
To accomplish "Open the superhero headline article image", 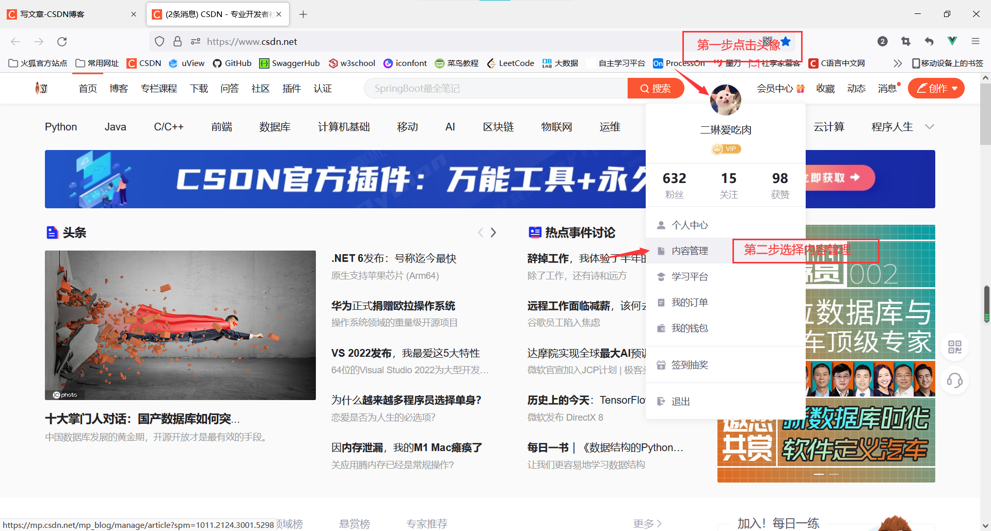I will pos(180,325).
